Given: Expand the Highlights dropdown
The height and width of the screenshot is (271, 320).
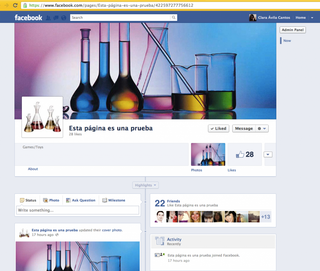Looking at the screenshot, I should [x=145, y=185].
